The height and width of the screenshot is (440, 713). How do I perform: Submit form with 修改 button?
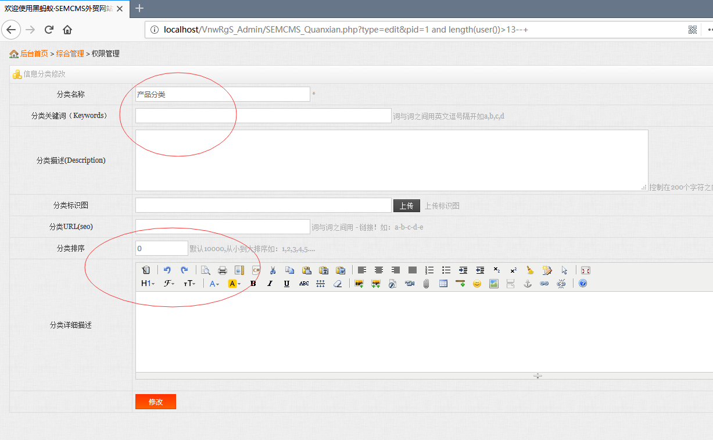(x=156, y=402)
